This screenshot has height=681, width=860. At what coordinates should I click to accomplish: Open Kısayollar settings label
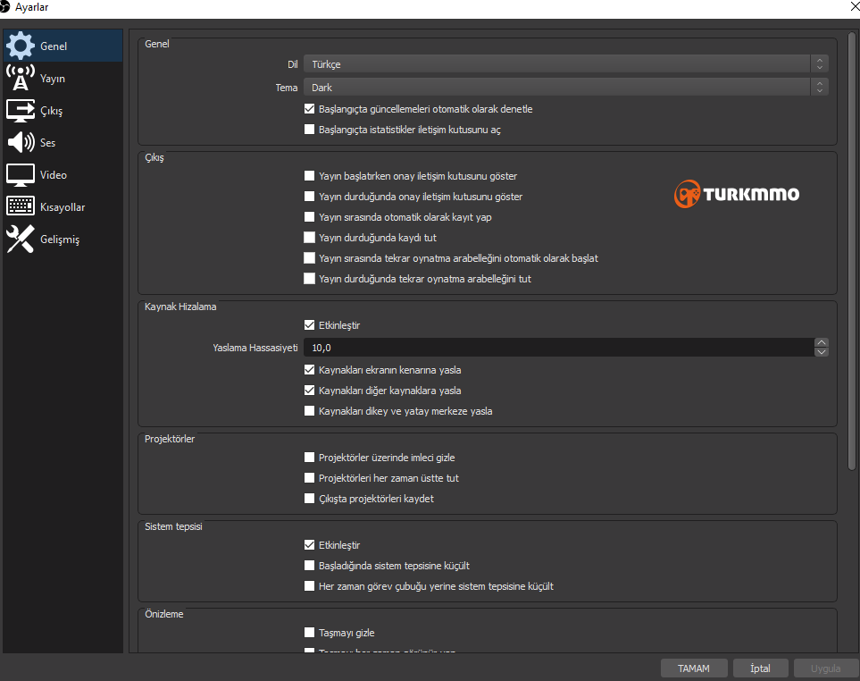click(x=63, y=207)
